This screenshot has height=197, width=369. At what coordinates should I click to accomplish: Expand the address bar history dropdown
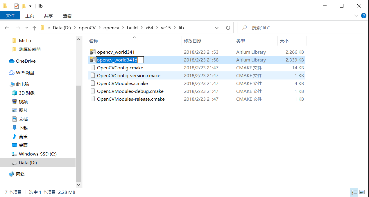click(217, 28)
